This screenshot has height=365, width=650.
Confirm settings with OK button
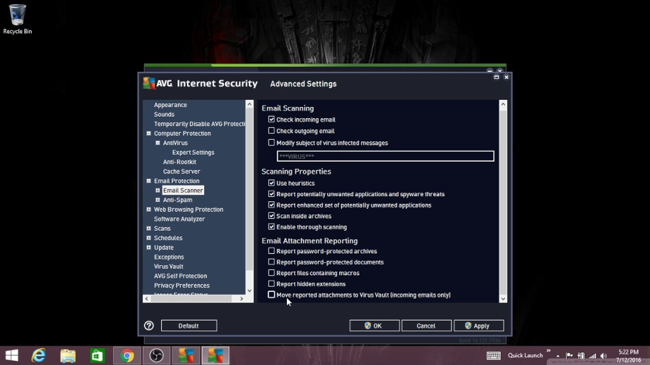tap(374, 325)
